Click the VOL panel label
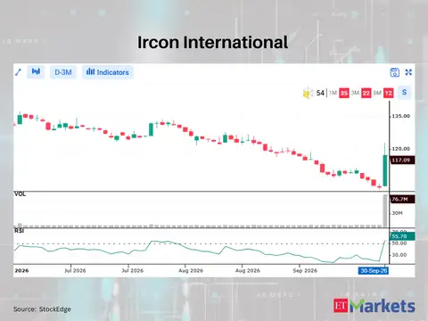 (20, 194)
